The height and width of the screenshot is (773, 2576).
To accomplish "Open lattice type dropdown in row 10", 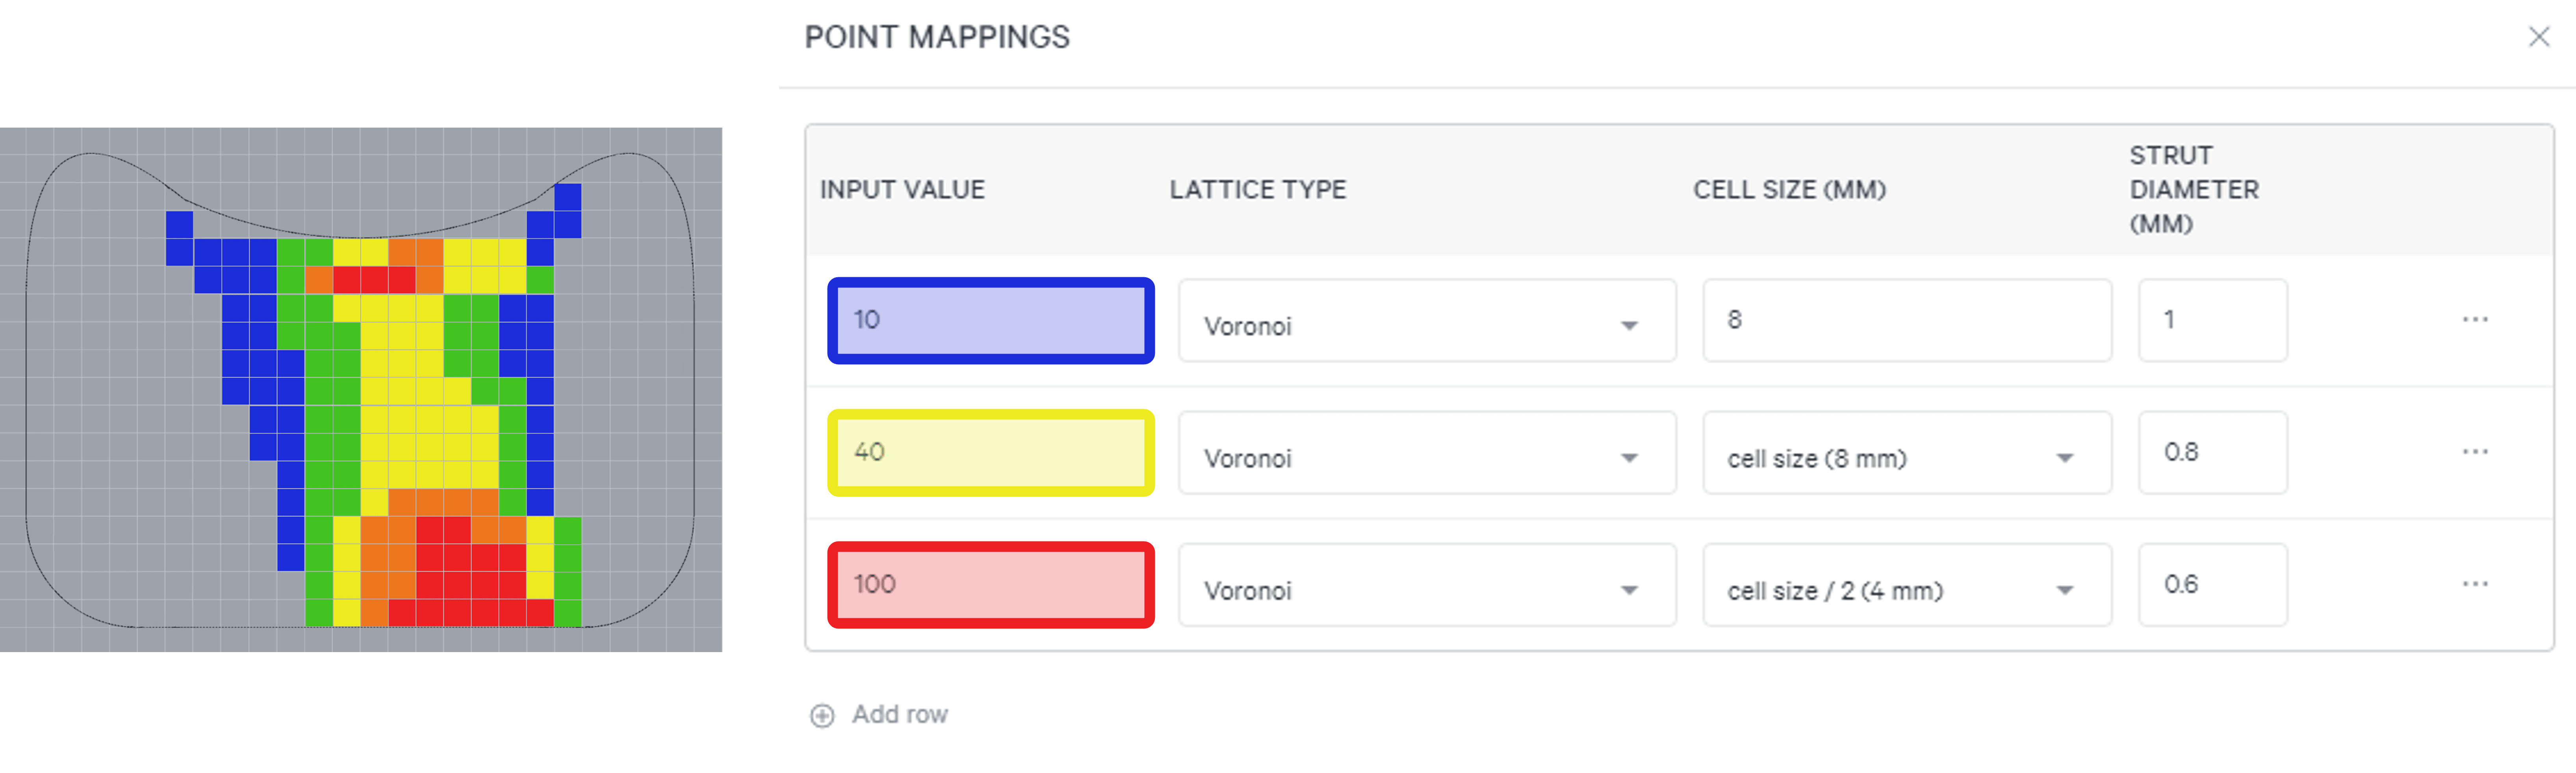I will point(1427,321).
